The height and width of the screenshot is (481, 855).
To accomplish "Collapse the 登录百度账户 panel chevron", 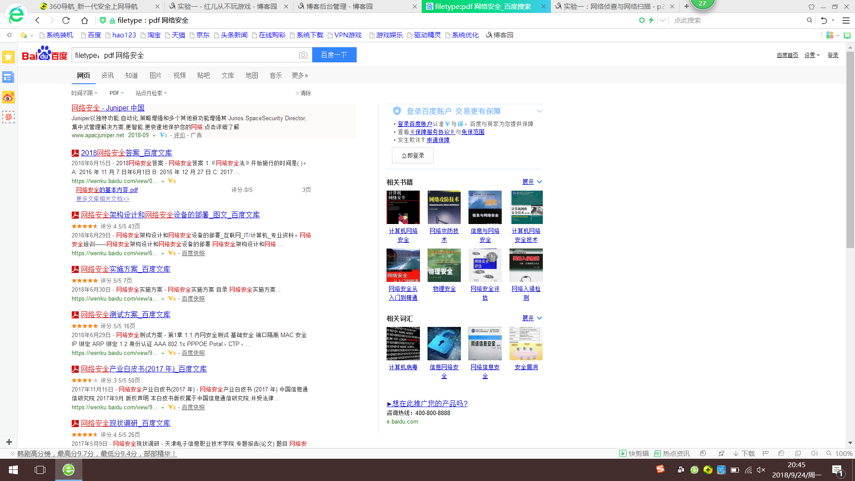I will tap(539, 111).
